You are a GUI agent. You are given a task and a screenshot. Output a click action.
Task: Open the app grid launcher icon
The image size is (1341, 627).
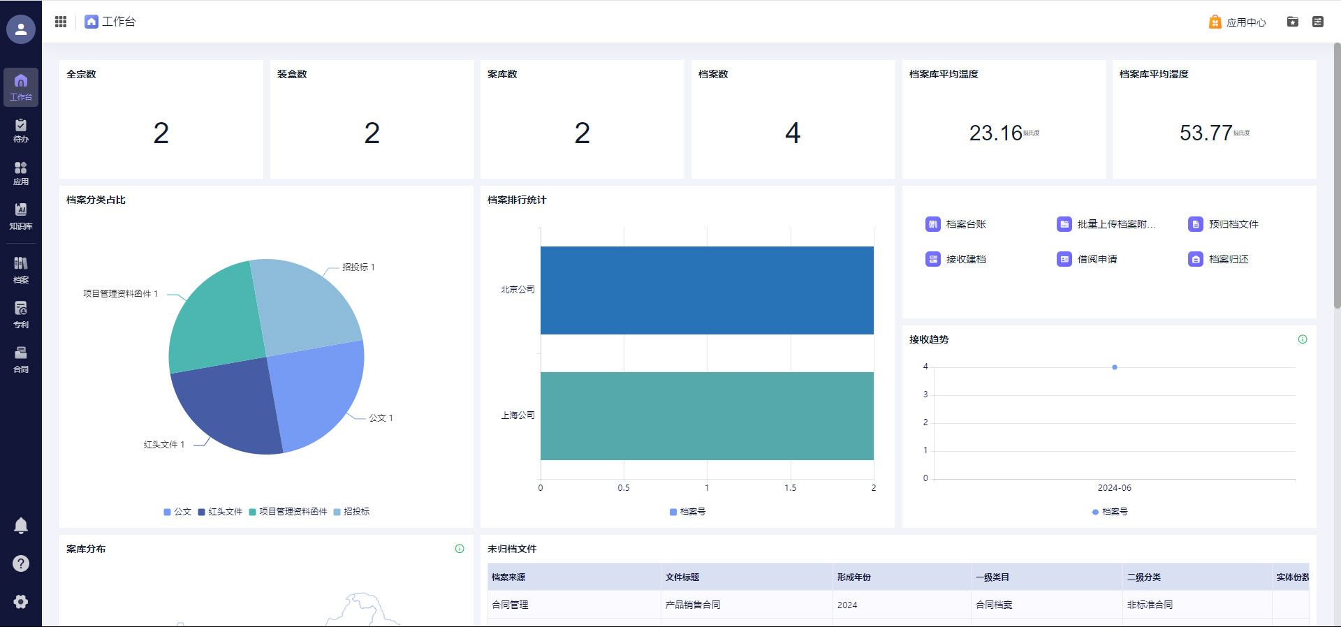[x=61, y=22]
